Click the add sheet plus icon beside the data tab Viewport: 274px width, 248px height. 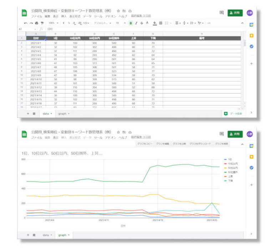(28, 113)
